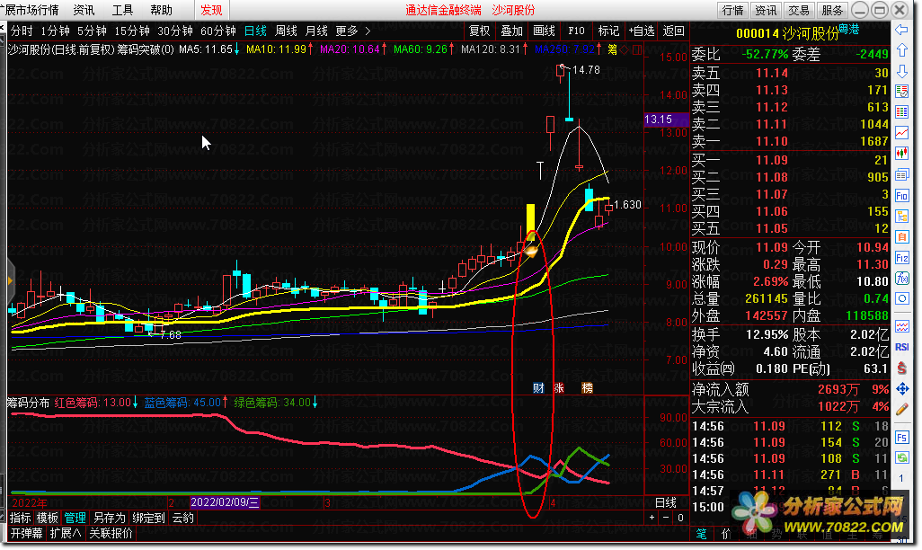The image size is (922, 550).
Task: Select the pencil drawing tool
Action: [901, 410]
